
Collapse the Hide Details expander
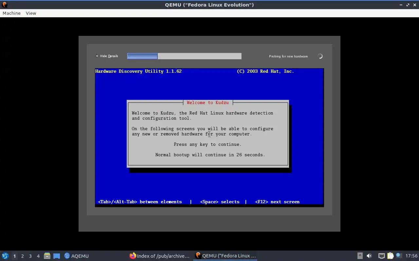107,56
